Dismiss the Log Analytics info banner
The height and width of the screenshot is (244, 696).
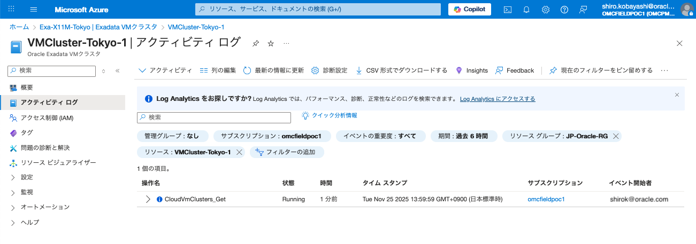pyautogui.click(x=677, y=95)
